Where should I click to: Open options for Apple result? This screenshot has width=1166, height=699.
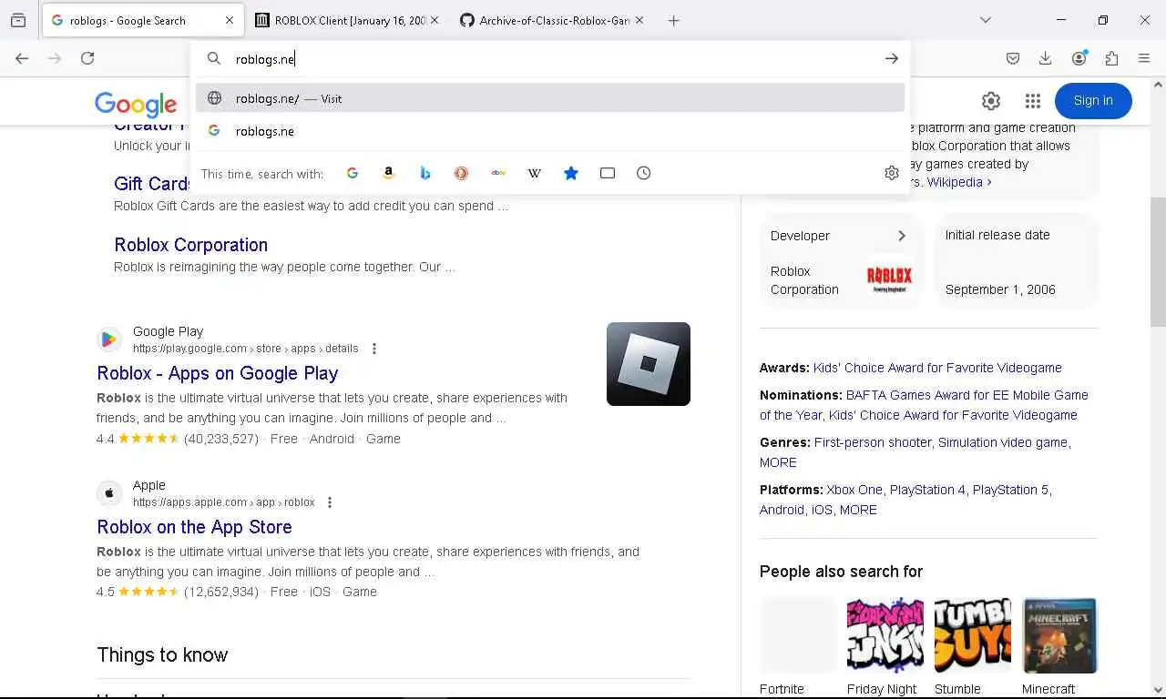point(330,502)
